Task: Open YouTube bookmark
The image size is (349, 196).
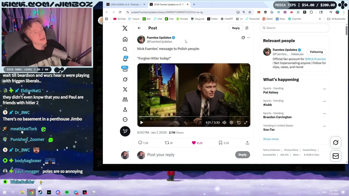Action: click(119, 19)
